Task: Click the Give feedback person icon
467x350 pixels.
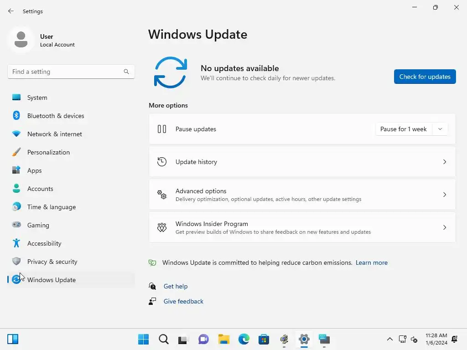Action: 152,301
